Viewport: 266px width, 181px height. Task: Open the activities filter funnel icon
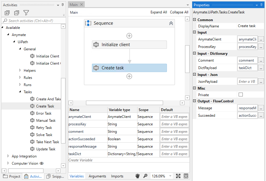26,13
